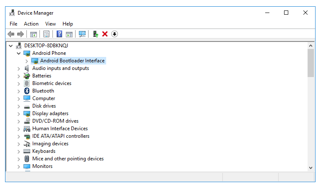Screen dimensions: 321x188
Task: Select 'Android Bootloader Interface' text
Action: coord(72,61)
